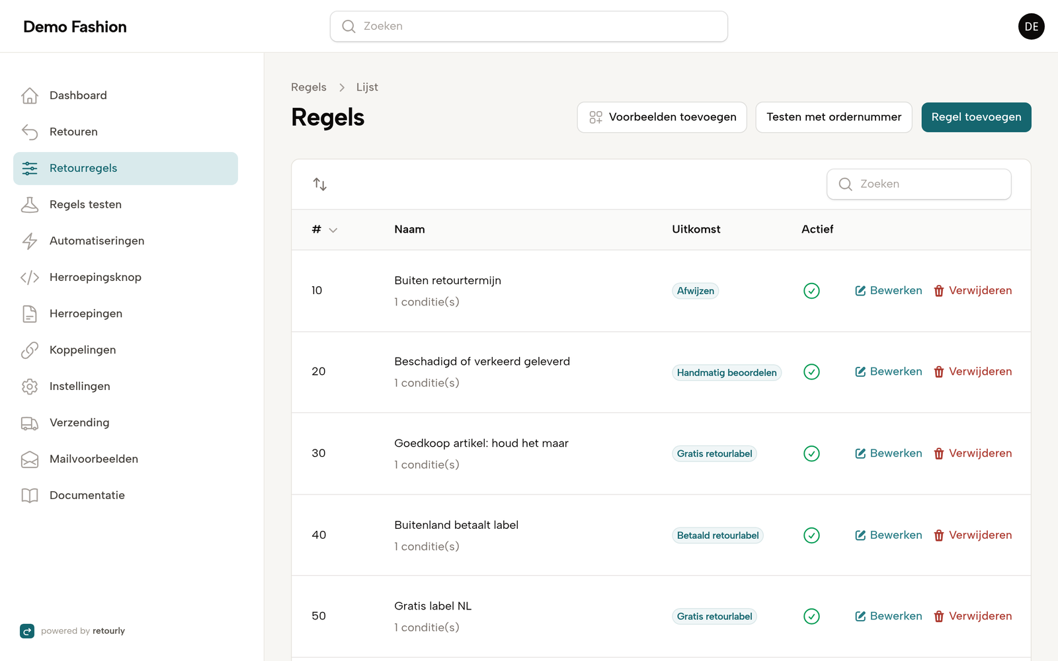Click Verwijderen for Gratis label NL

point(973,616)
